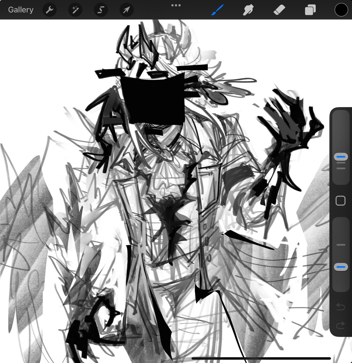Select the Eraser tool
Viewport: 352px width, 363px height.
[x=279, y=10]
